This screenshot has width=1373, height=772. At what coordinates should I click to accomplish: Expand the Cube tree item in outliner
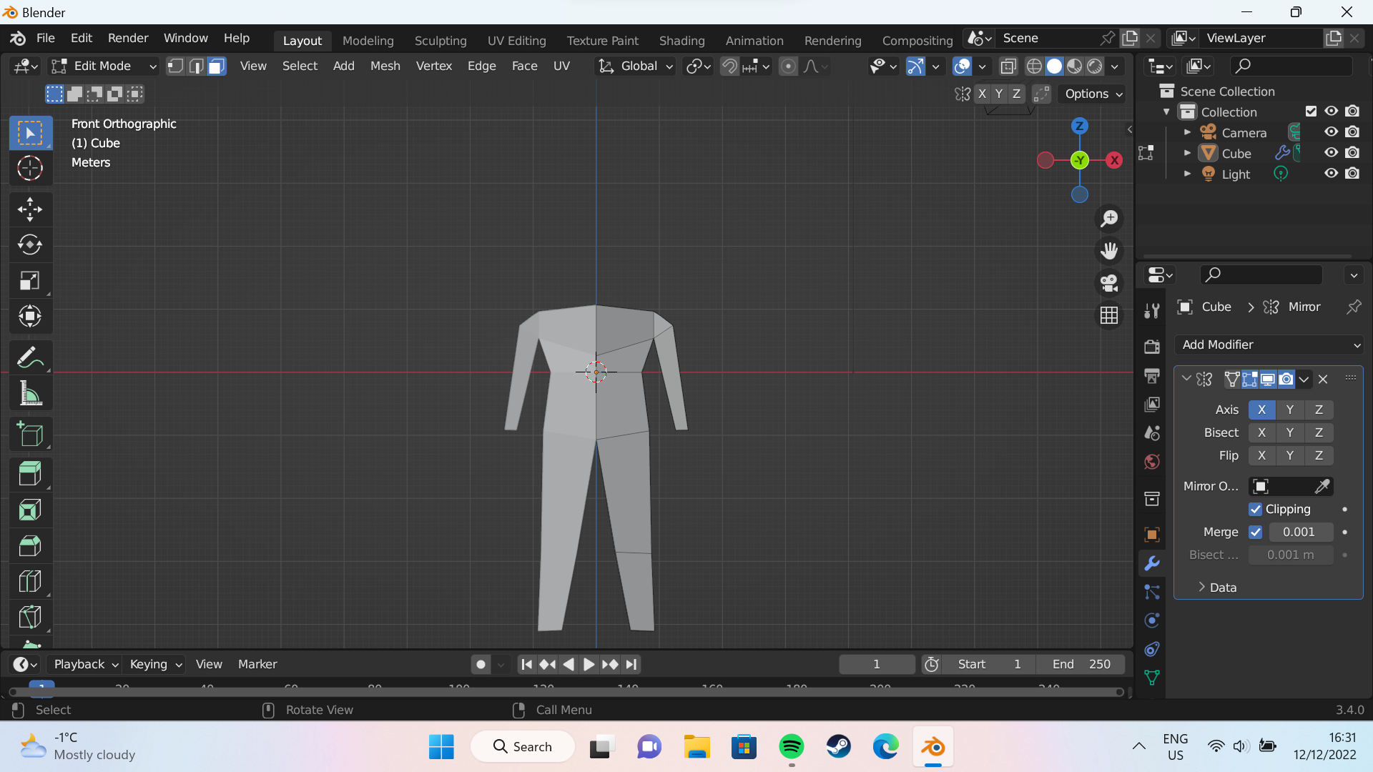(1187, 153)
